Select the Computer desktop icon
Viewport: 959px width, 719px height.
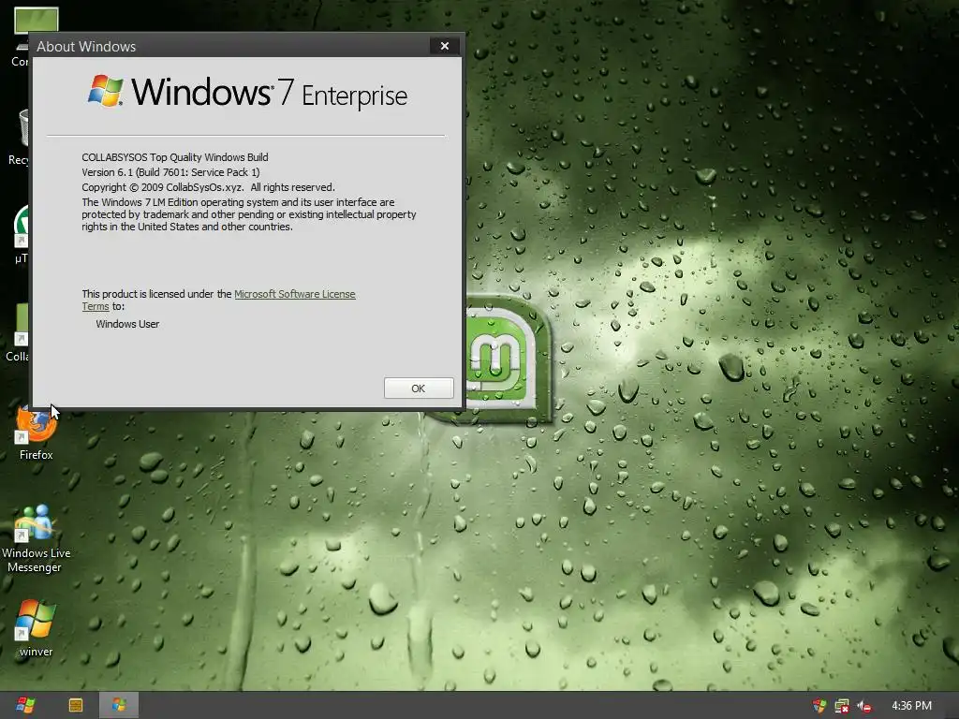point(21,37)
